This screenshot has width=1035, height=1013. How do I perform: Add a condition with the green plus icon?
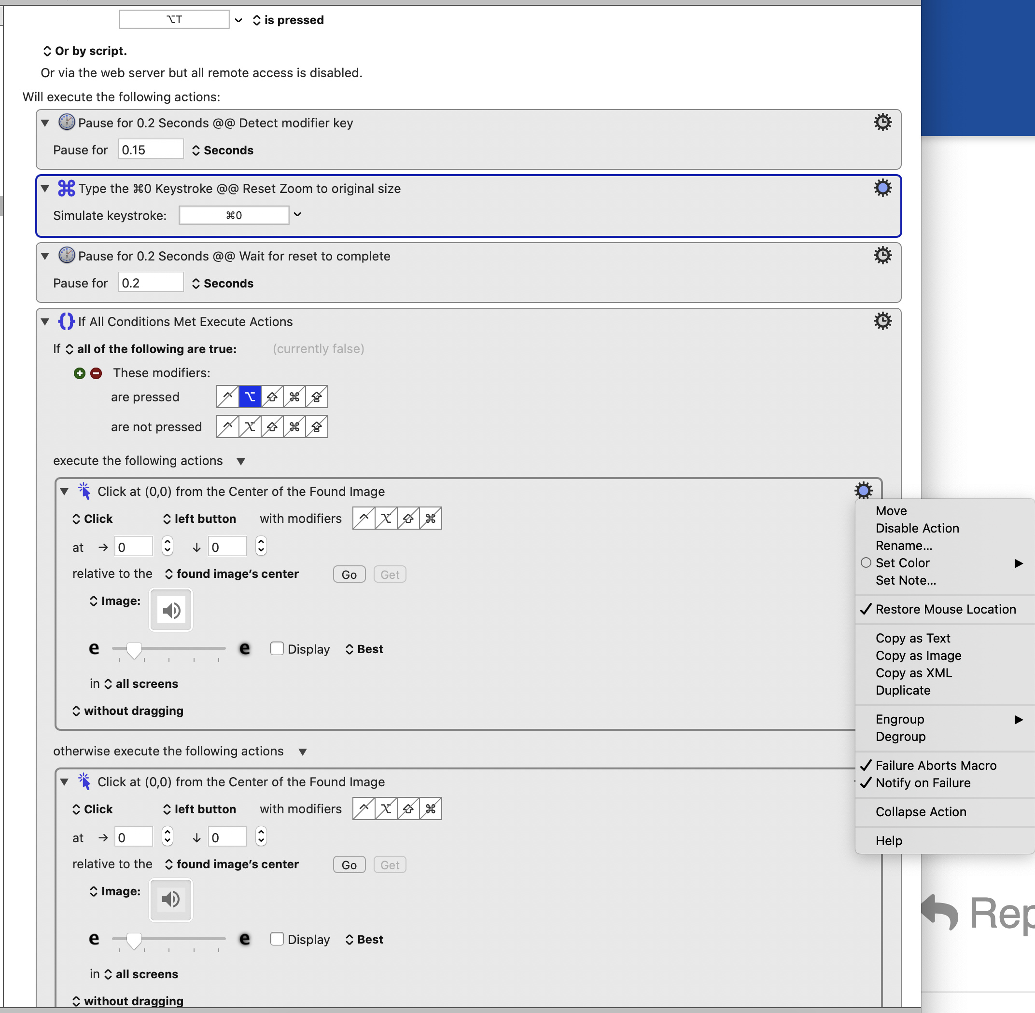79,373
